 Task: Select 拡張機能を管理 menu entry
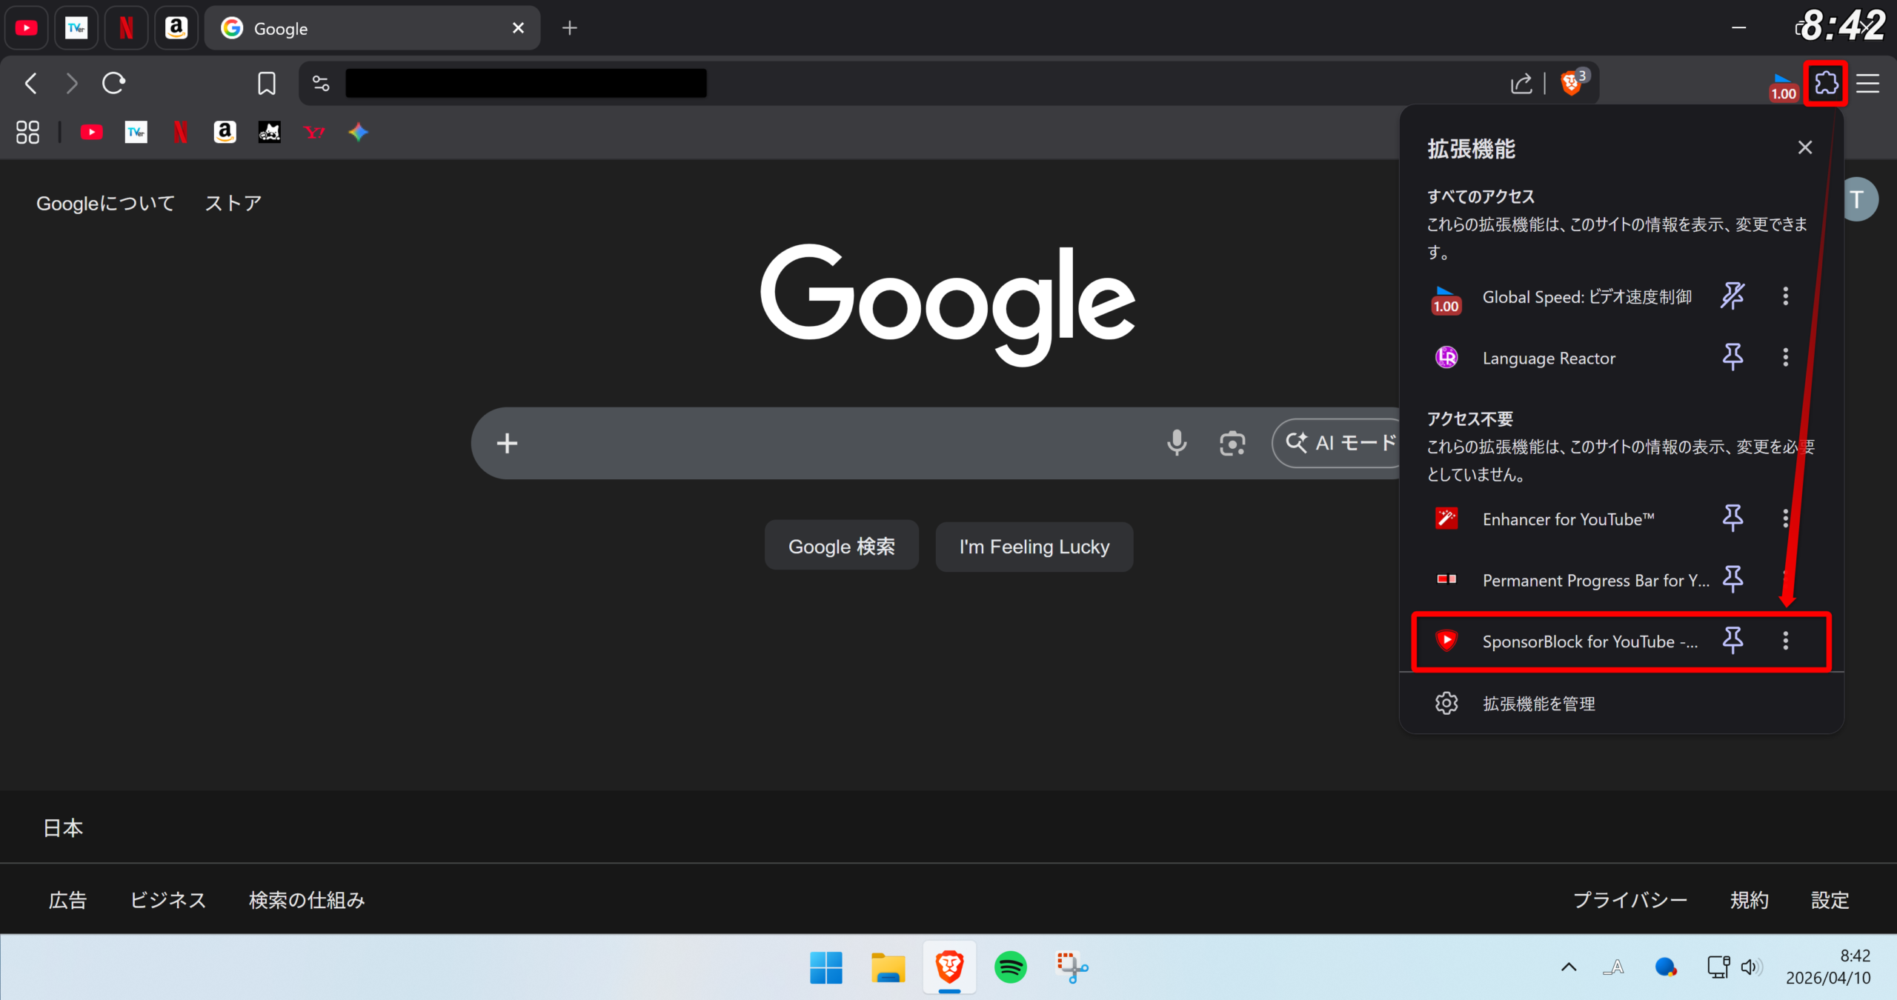point(1538,704)
